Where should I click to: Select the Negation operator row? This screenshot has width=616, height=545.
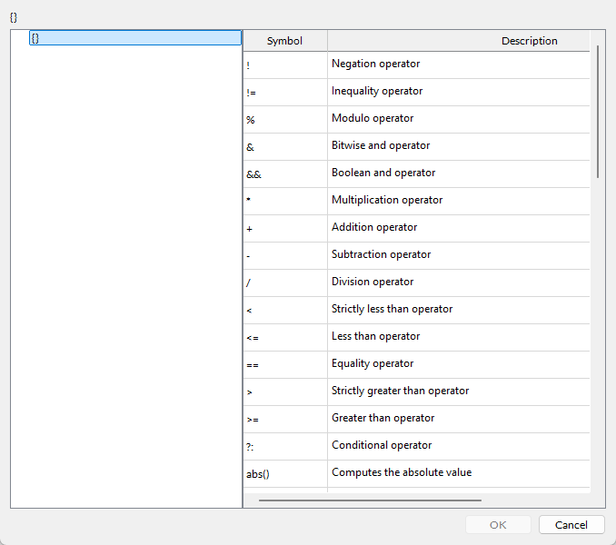(x=375, y=64)
